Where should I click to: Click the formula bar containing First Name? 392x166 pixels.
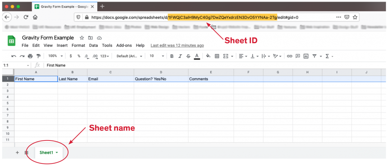pos(215,65)
